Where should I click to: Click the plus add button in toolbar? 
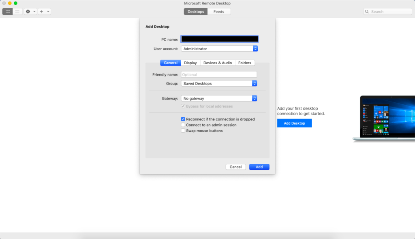41,12
